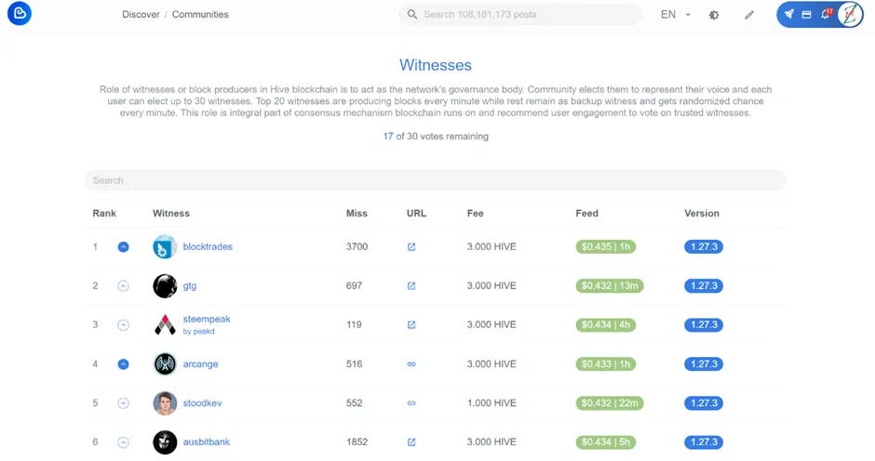Open gtg external URL icon
This screenshot has width=875, height=461.
coord(411,286)
